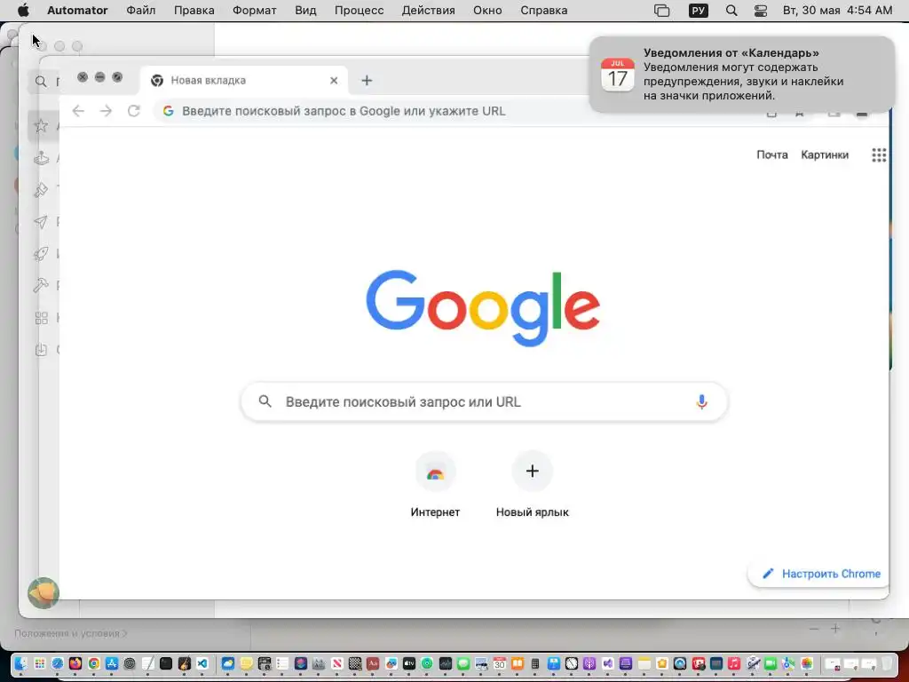Close the Новая вкладка tab
Screen dimensions: 909x682
tap(334, 81)
